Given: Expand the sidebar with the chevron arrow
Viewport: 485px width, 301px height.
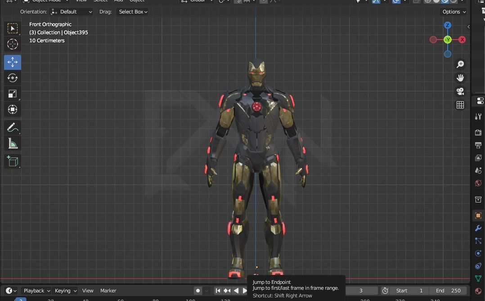Looking at the screenshot, I should coord(469,27).
